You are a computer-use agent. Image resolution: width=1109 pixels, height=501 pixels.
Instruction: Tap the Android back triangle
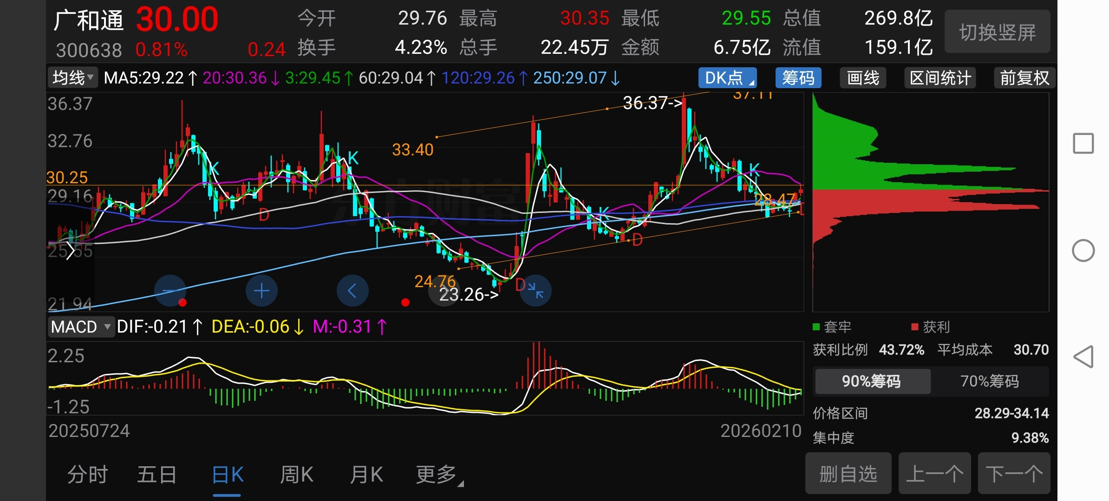(1083, 357)
